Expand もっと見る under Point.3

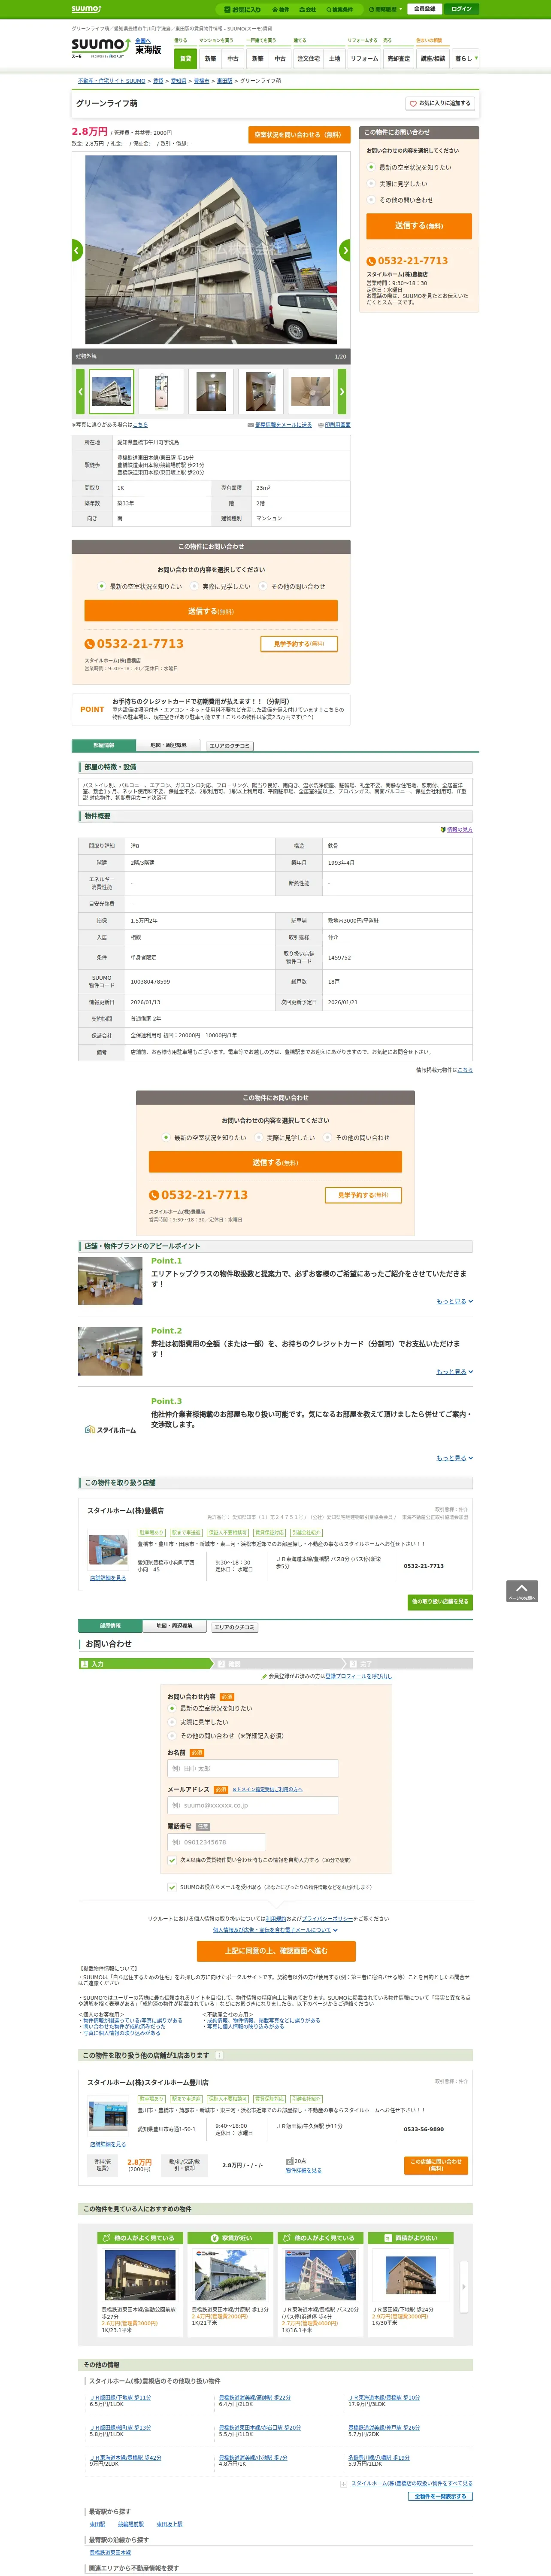[455, 1457]
